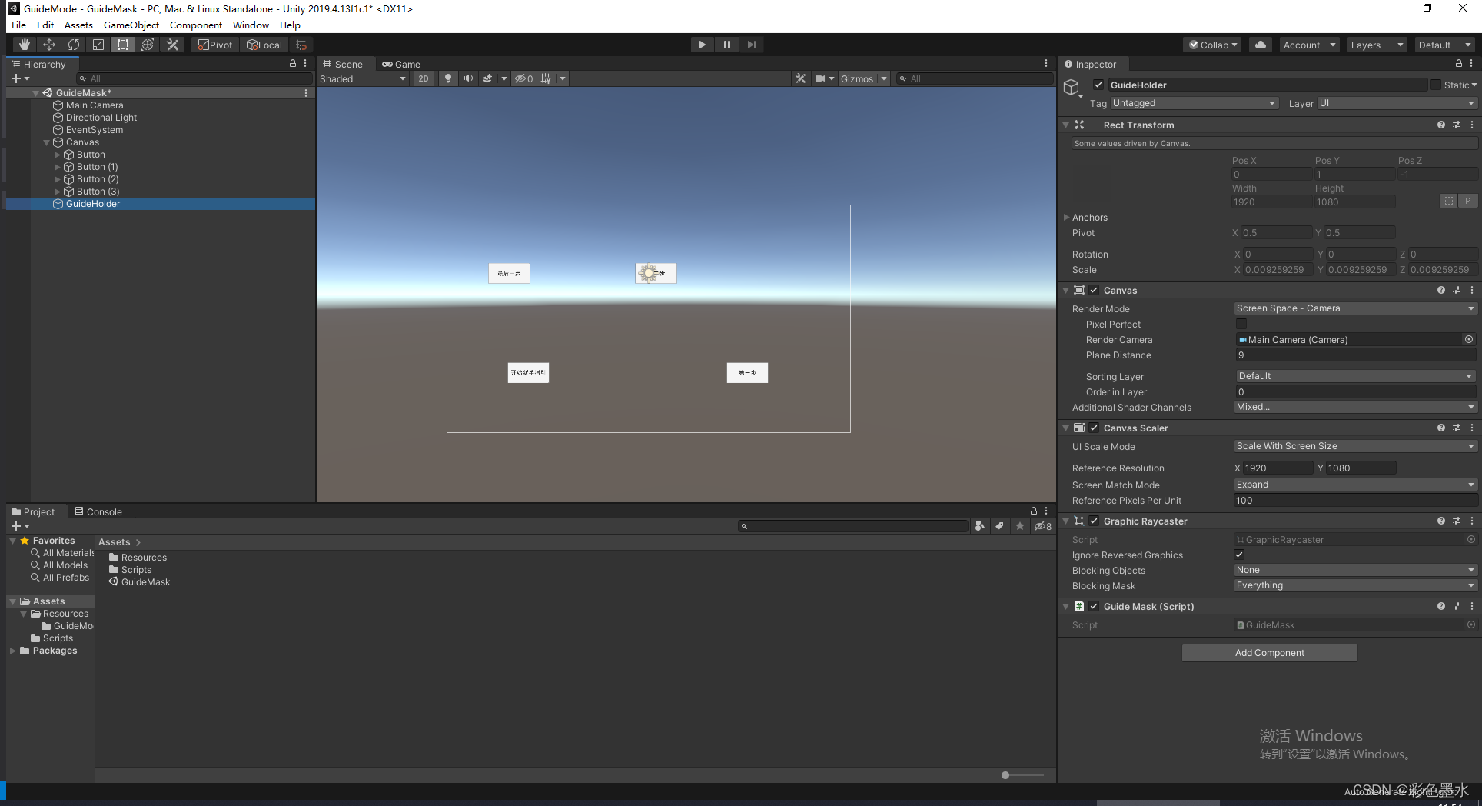
Task: Toggle Static checkbox
Action: coord(1436,85)
